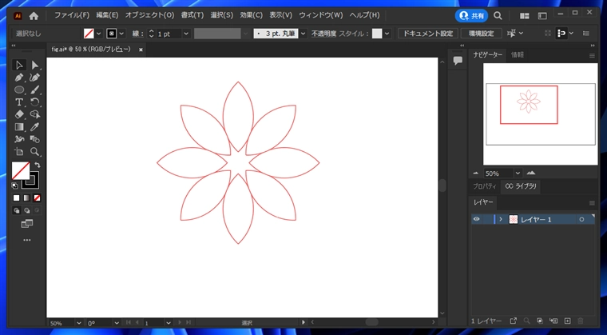Select the Paintbrush tool
Image resolution: width=607 pixels, height=335 pixels.
[x=35, y=90]
